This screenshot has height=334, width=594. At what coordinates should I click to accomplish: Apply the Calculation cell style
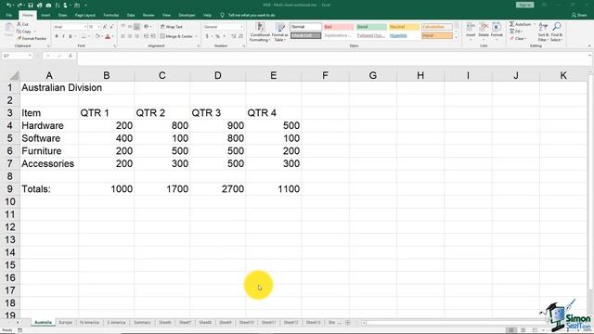[437, 27]
